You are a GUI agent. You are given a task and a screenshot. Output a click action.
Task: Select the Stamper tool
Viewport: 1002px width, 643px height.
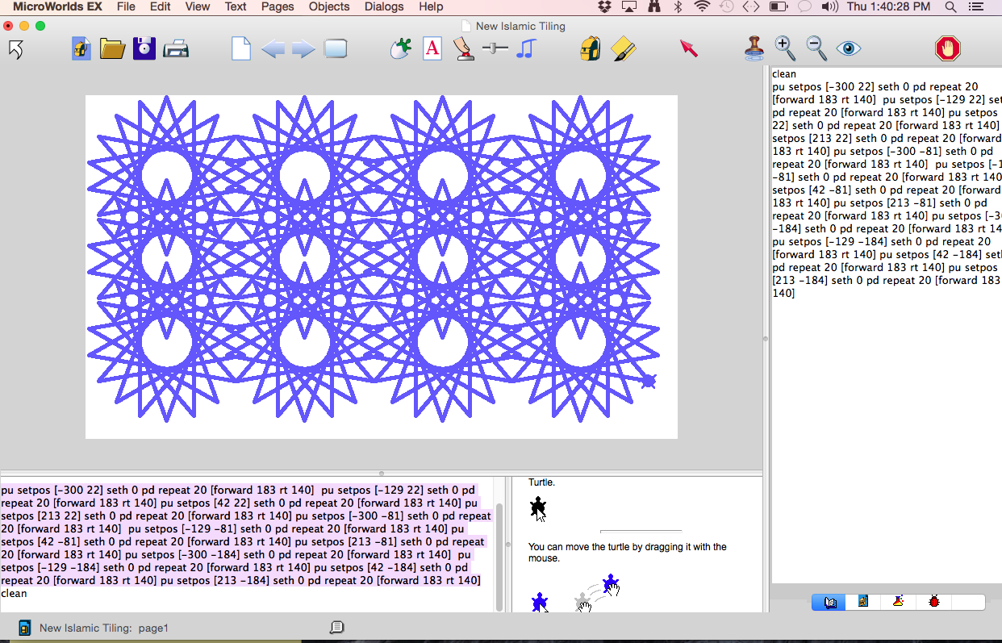[754, 49]
